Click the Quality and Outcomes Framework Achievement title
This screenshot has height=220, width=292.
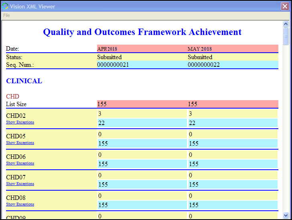point(142,32)
